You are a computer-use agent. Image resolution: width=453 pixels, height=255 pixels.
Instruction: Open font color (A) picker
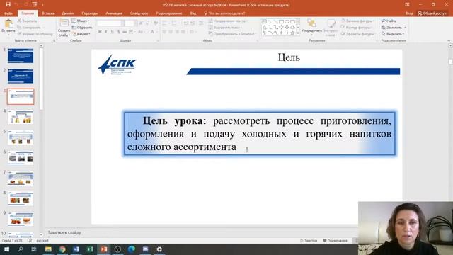(153, 32)
